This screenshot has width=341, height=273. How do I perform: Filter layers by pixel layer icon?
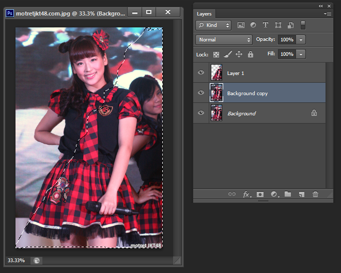coord(241,25)
